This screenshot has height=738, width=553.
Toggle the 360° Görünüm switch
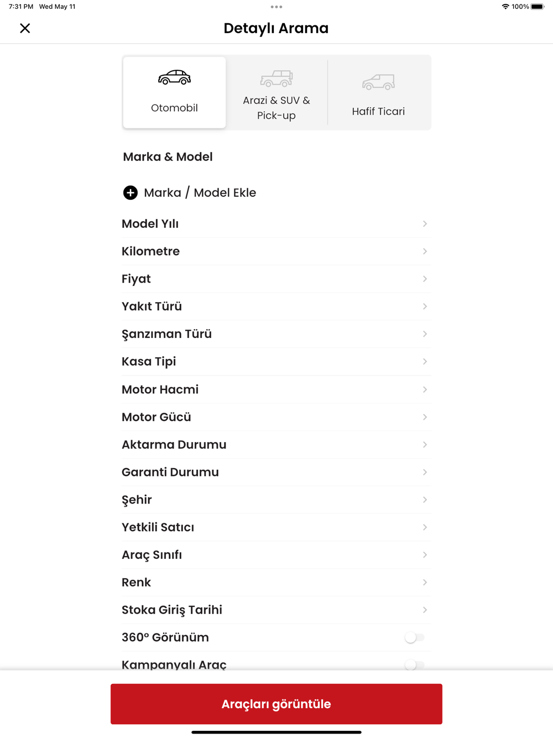click(x=415, y=637)
